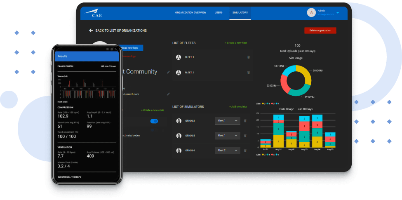Click the Minute Vent value 3.2 / 4

63,166
